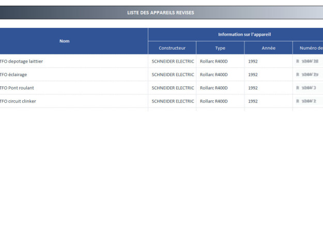
Task: Select the serial number cell for TFO Pont roulant
Action: (308, 88)
